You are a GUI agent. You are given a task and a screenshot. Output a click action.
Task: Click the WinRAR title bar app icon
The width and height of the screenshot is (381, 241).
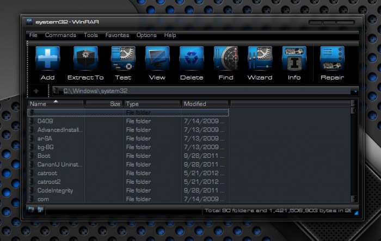29,22
